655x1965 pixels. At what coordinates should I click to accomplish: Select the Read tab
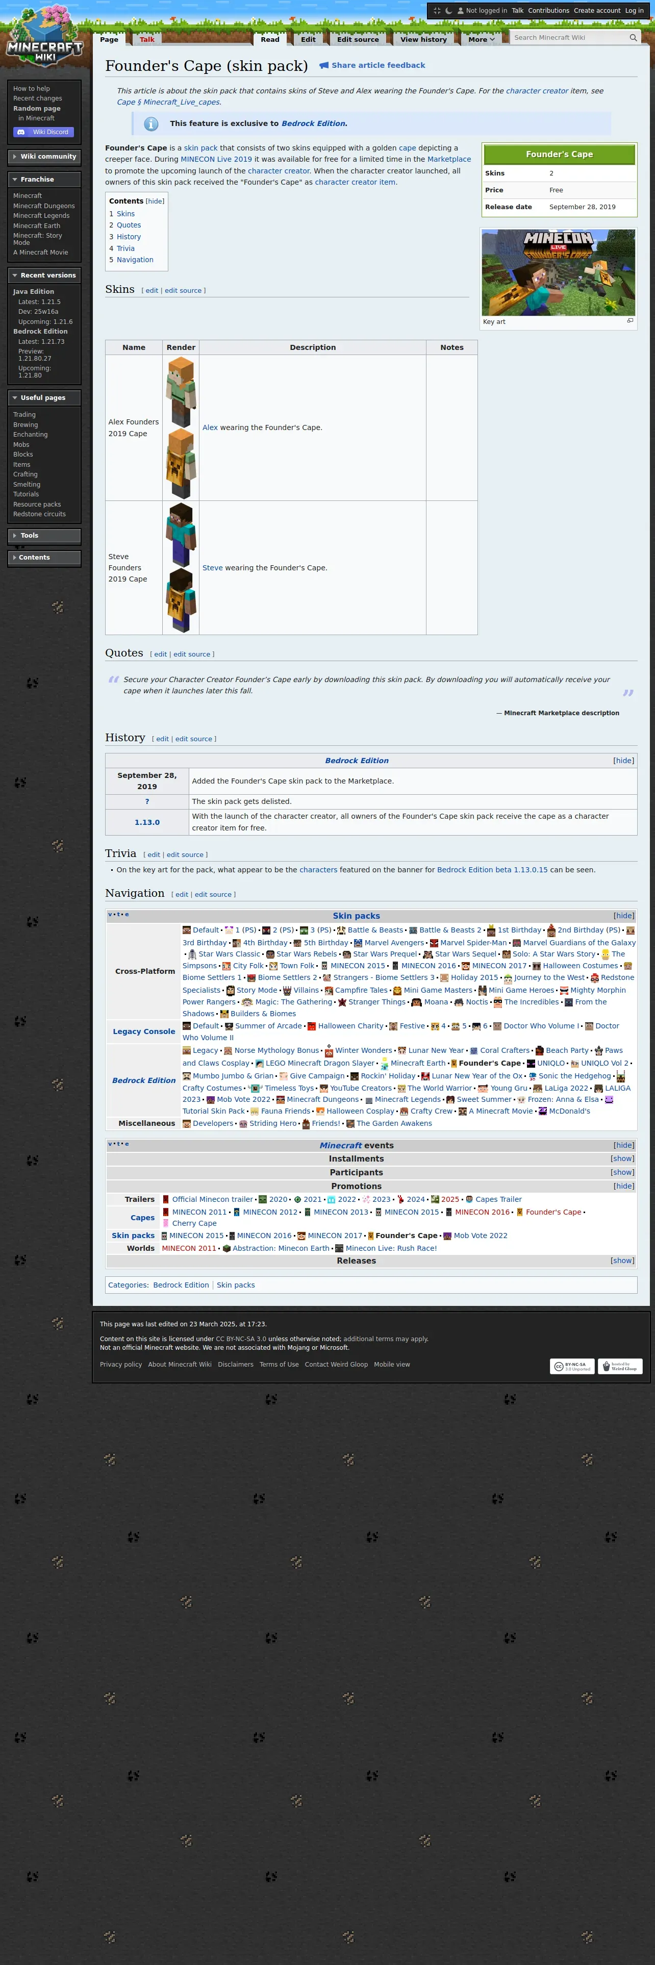[270, 40]
